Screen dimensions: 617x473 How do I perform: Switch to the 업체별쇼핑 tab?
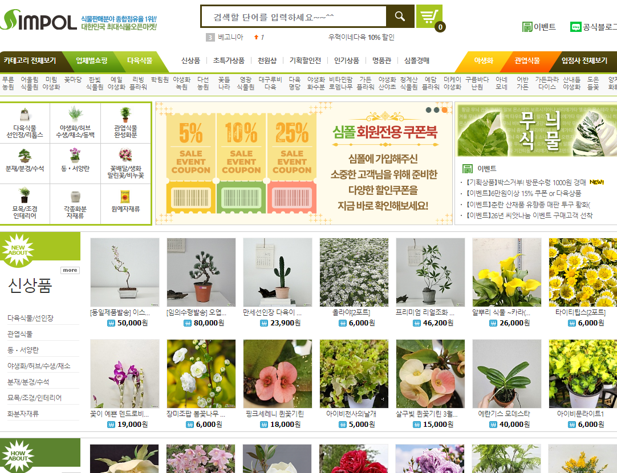[91, 60]
